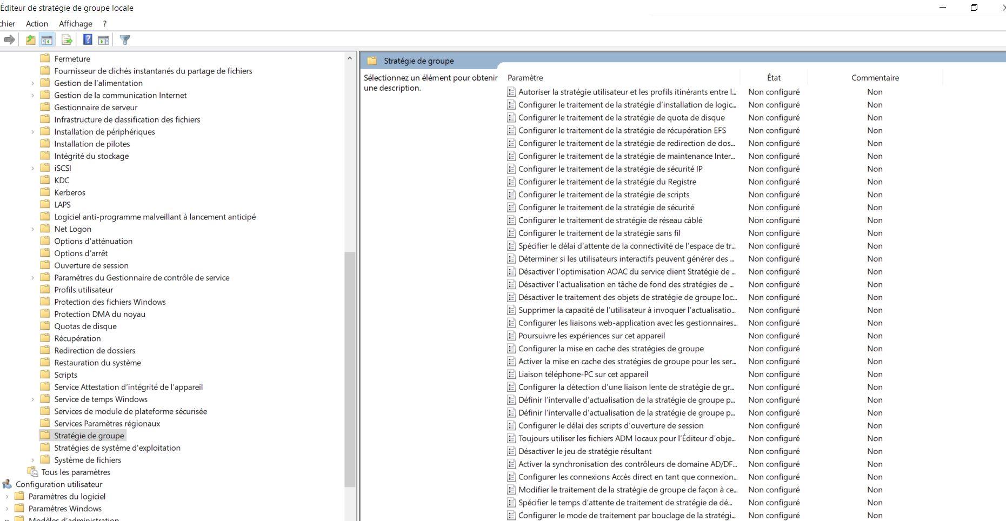Open Help via the blue question-mark icon
This screenshot has height=521, width=1006.
(88, 39)
